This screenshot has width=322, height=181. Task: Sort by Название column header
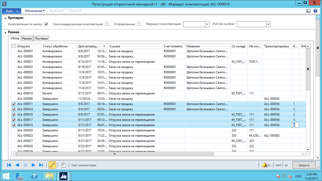point(208,46)
